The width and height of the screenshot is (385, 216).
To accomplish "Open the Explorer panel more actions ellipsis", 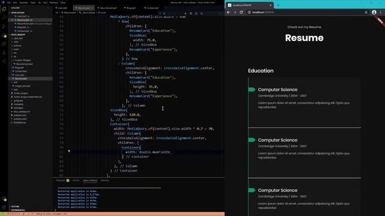I will 48,8.
